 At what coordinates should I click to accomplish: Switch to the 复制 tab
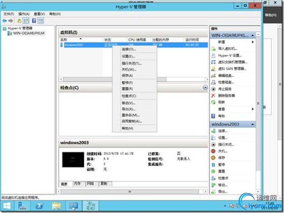coord(105,183)
